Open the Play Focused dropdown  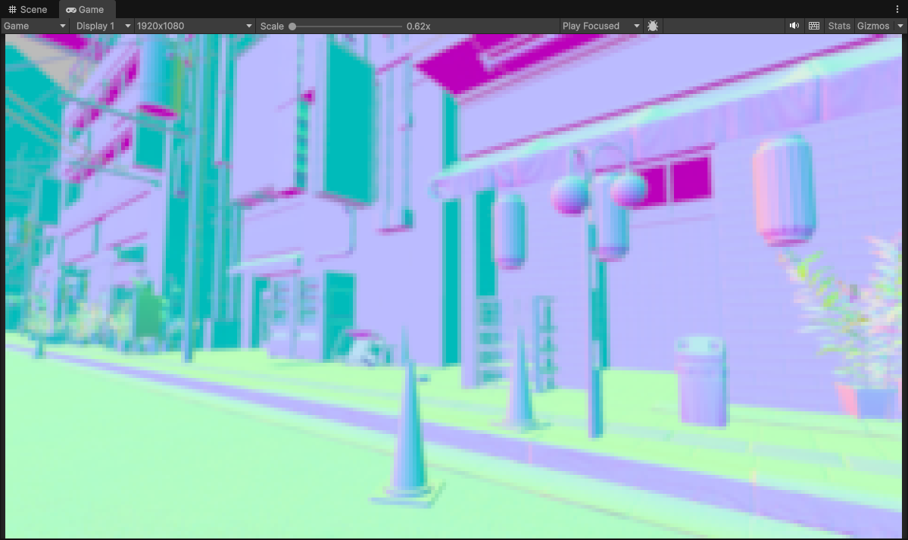[601, 26]
